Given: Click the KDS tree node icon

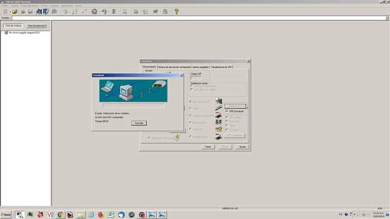Looking at the screenshot, I should [6, 32].
